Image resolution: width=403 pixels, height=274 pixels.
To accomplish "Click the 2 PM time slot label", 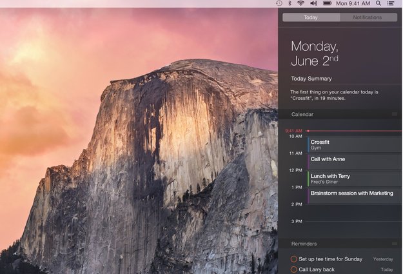I will [297, 204].
